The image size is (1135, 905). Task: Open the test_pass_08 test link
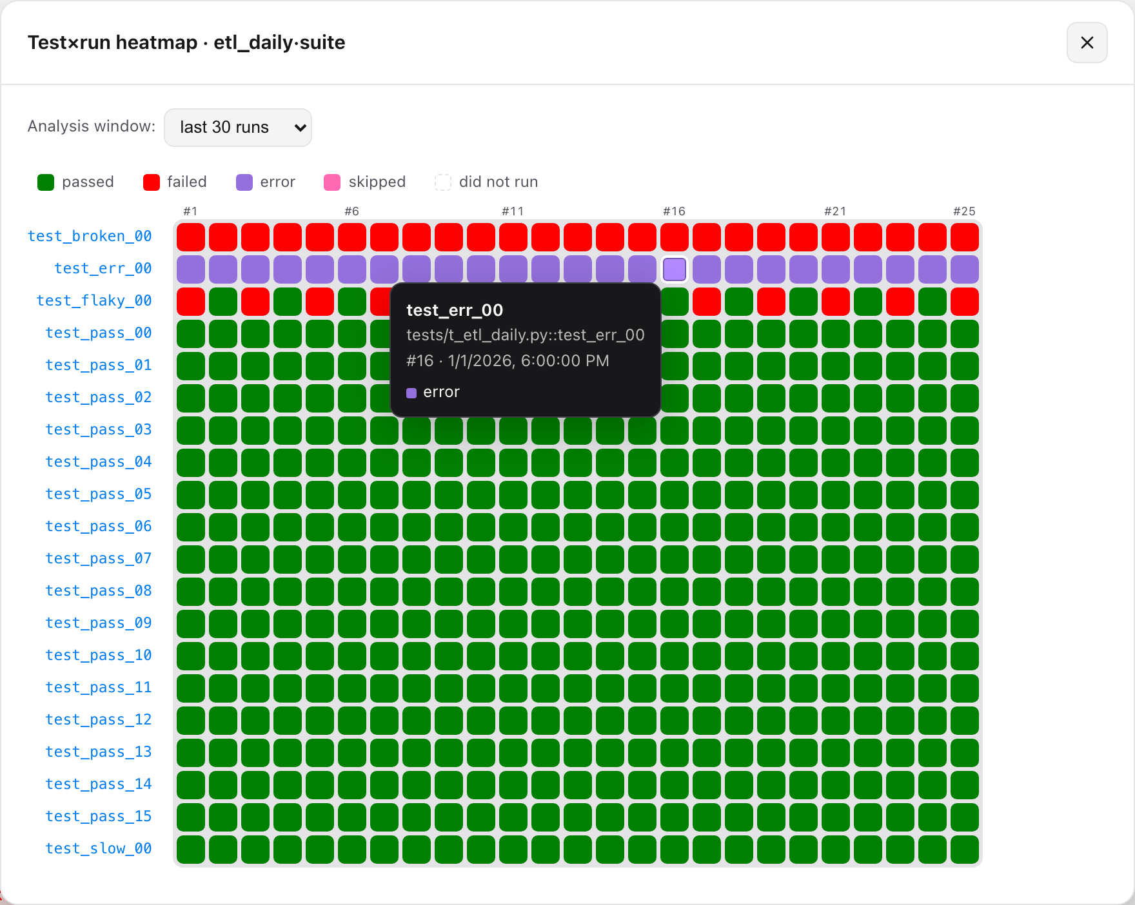(99, 591)
